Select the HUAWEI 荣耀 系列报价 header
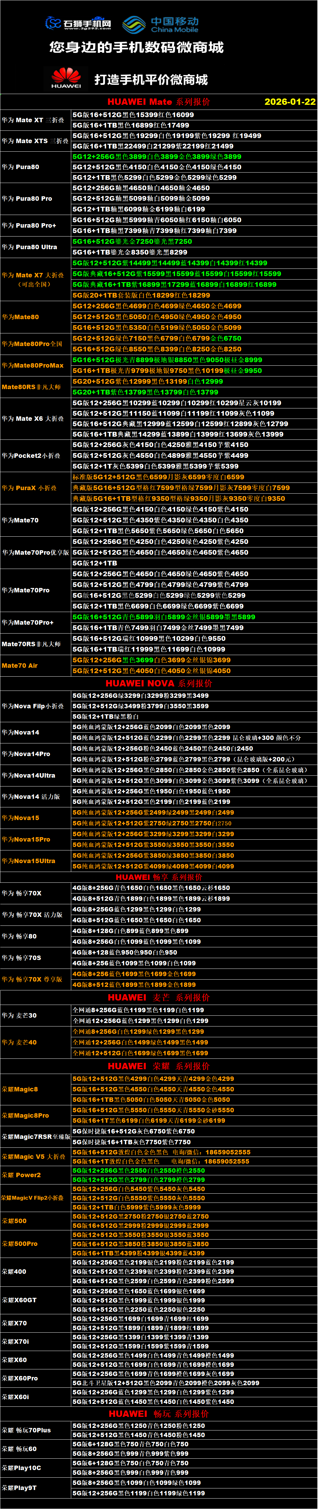The height and width of the screenshot is (1509, 318). 159,1065
